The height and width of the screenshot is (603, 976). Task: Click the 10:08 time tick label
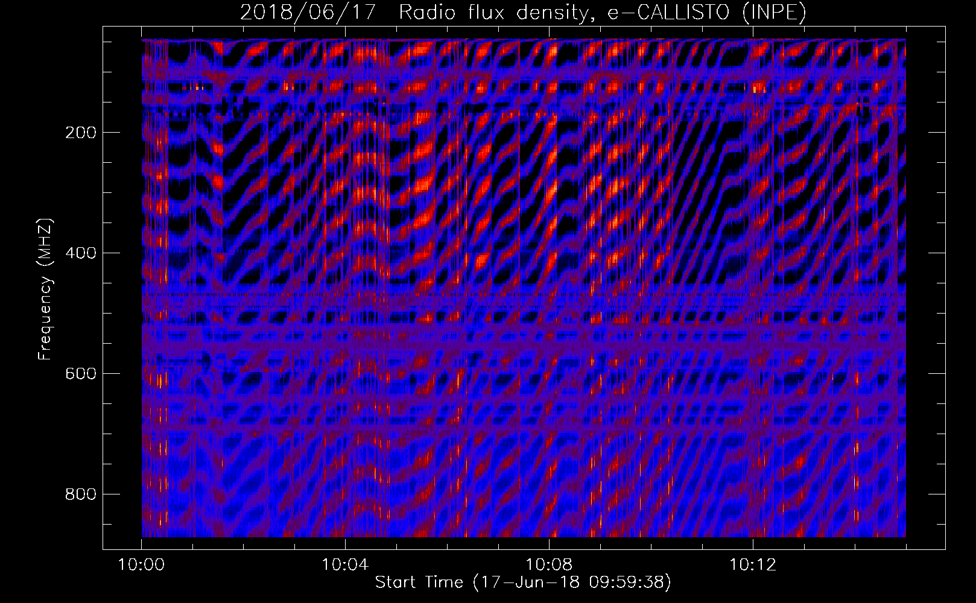tap(549, 565)
